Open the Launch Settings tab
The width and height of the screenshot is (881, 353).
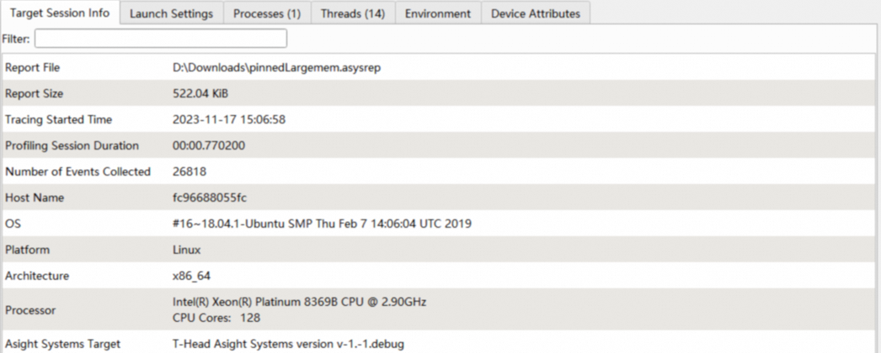coord(171,13)
